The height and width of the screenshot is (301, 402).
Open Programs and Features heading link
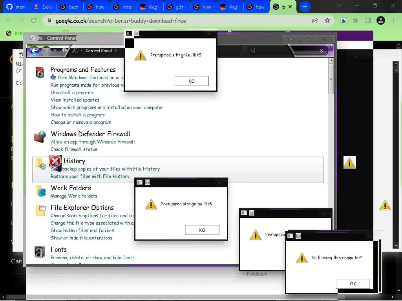pos(83,70)
